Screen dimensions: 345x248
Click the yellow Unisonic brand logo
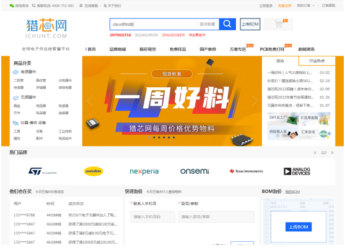point(94,171)
